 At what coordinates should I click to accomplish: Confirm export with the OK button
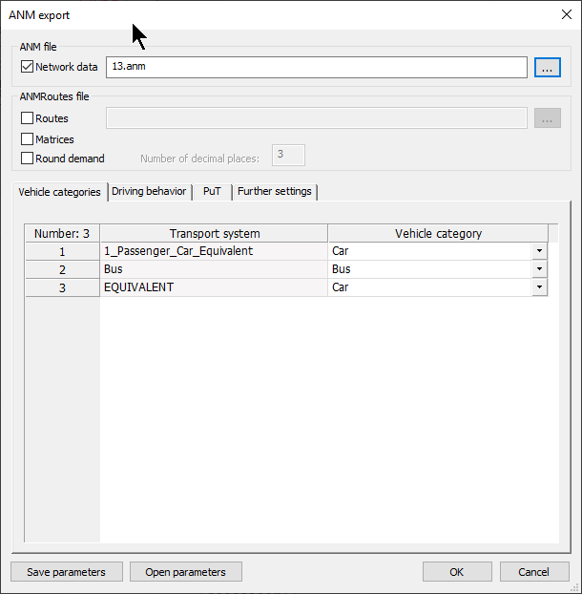point(457,572)
